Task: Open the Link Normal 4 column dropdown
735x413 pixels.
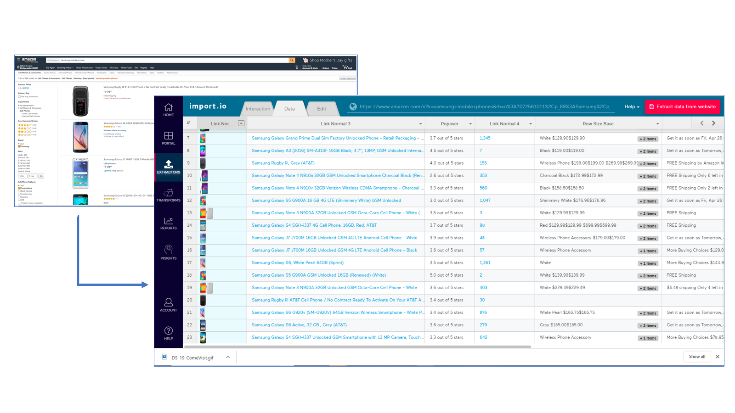Action: 531,124
